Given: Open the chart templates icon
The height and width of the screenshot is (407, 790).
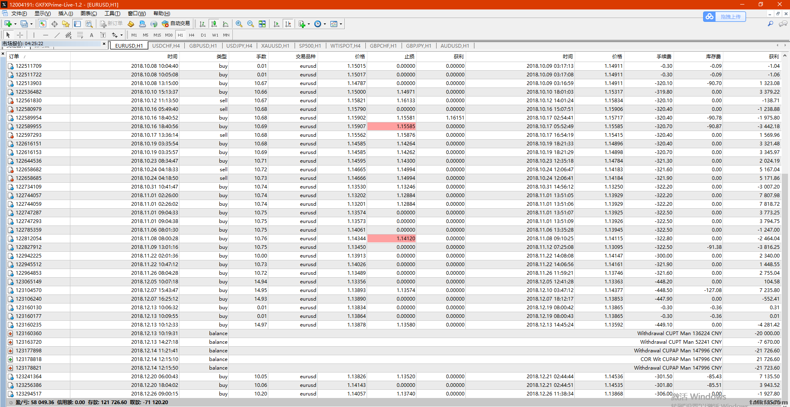Looking at the screenshot, I should coord(334,24).
